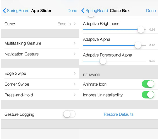This screenshot has width=158, height=139.
Task: Click the Adaptive Alpha slider knob
Action: pos(138,45)
